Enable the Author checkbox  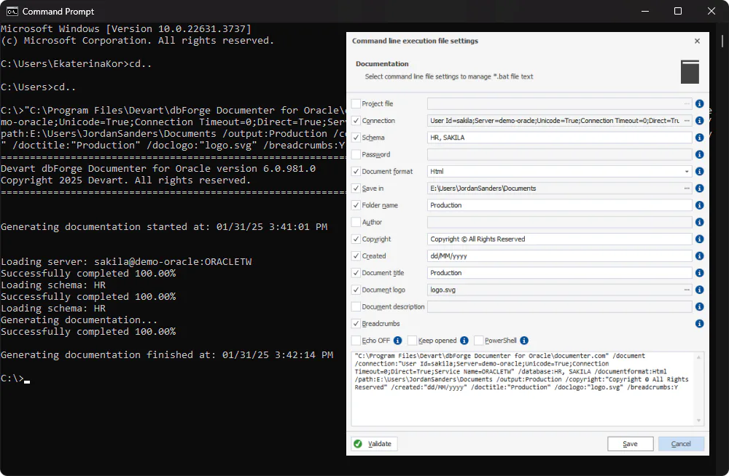coord(356,223)
